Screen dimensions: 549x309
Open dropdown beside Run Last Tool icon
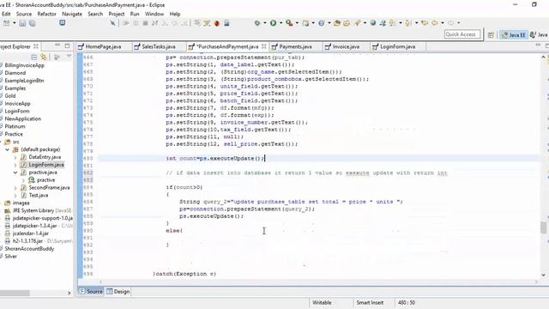point(297,23)
